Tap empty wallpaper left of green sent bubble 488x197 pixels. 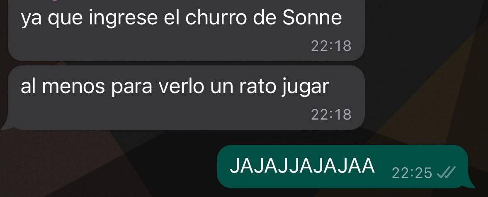click(109, 165)
